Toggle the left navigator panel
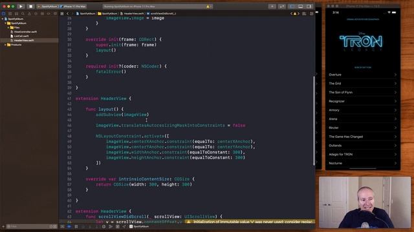Viewport: 414px width, 232px height. click(x=292, y=6)
